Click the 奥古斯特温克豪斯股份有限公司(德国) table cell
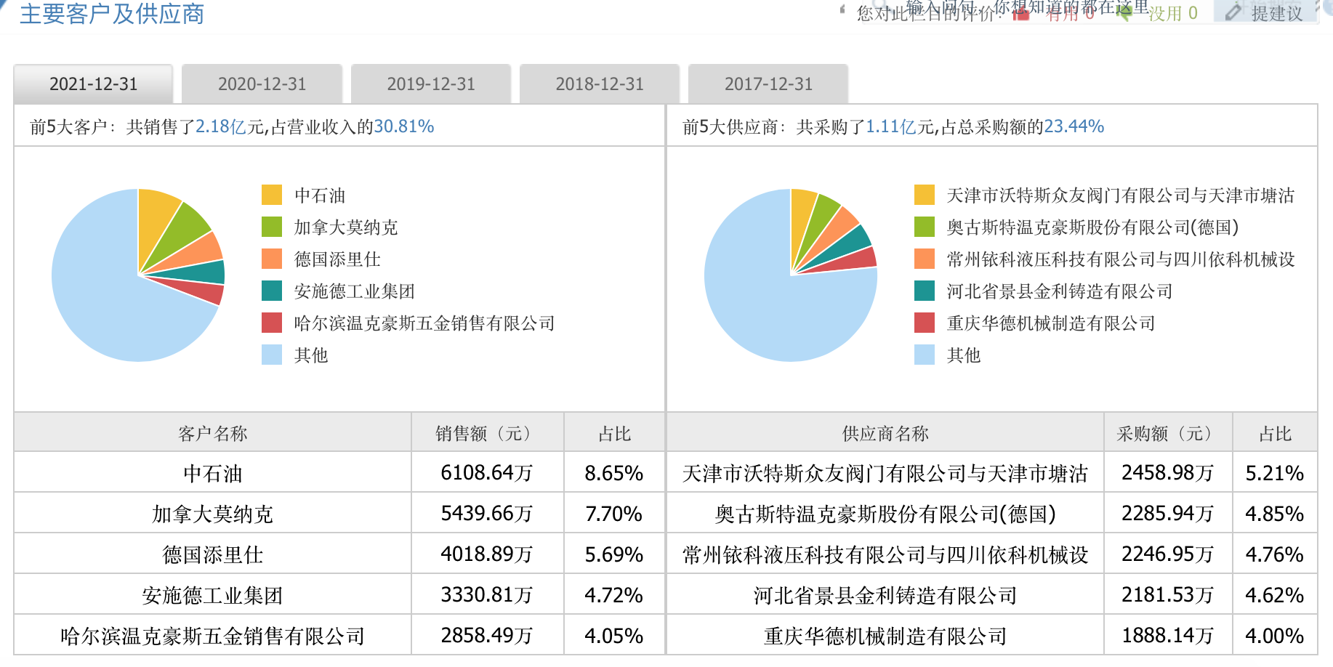The image size is (1333, 667). [885, 514]
